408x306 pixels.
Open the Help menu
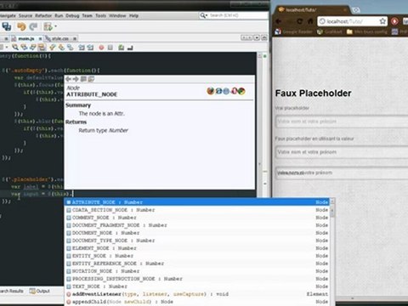pos(133,15)
